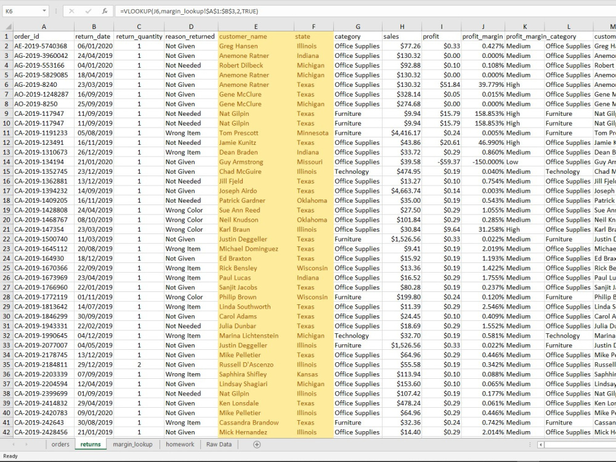Click the sales value $4,416.17
This screenshot has width=616, height=462.
(x=402, y=133)
